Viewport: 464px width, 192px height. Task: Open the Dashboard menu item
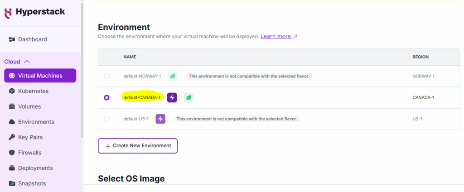[x=32, y=39]
